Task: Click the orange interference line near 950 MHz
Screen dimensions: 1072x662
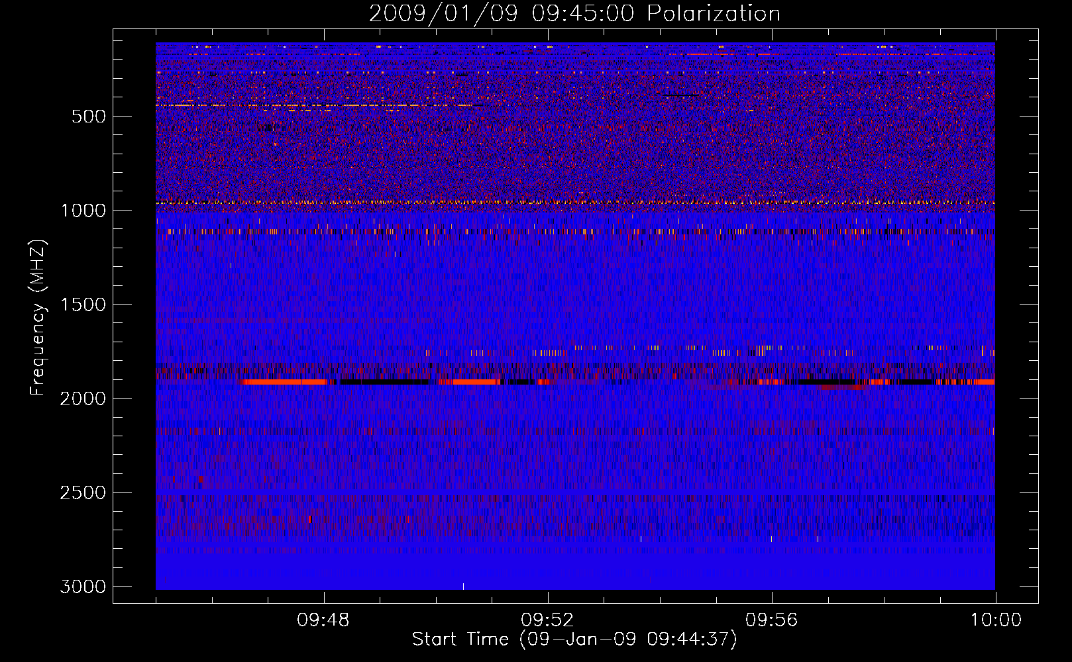Action: point(575,203)
